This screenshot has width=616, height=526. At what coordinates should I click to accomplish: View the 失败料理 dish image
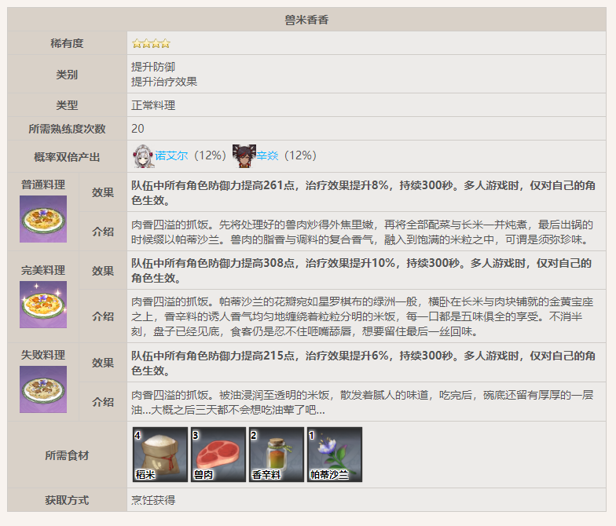pos(43,389)
